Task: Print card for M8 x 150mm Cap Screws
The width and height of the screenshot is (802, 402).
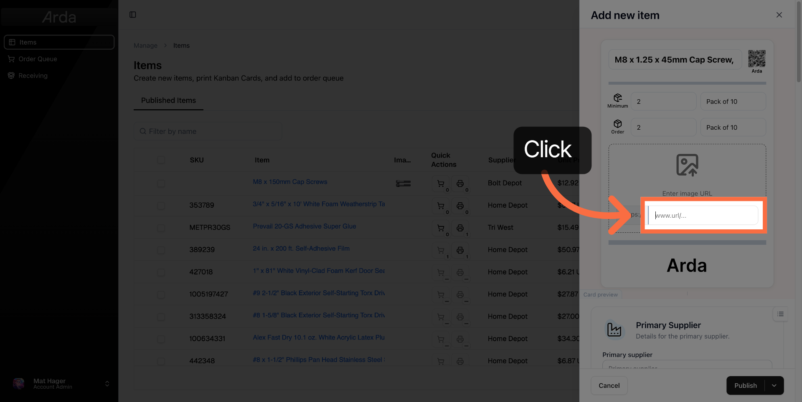Action: [460, 183]
